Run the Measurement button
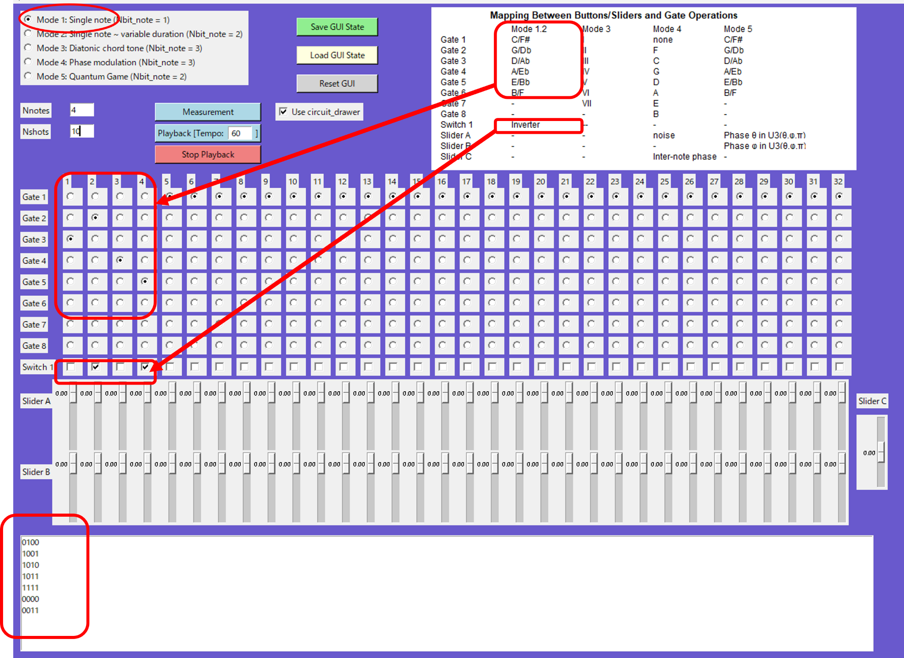 pyautogui.click(x=208, y=112)
